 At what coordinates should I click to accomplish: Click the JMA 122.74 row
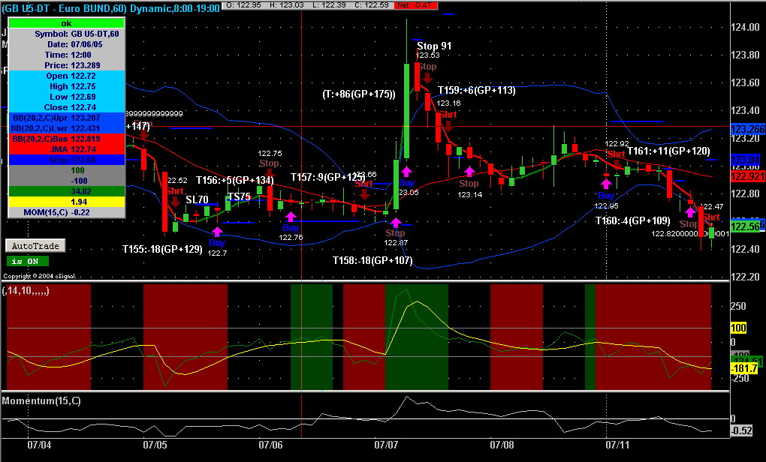click(x=66, y=149)
